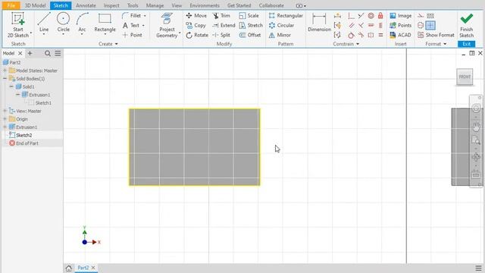Image resolution: width=485 pixels, height=273 pixels.
Task: Import Points into sketch
Action: coord(401,25)
